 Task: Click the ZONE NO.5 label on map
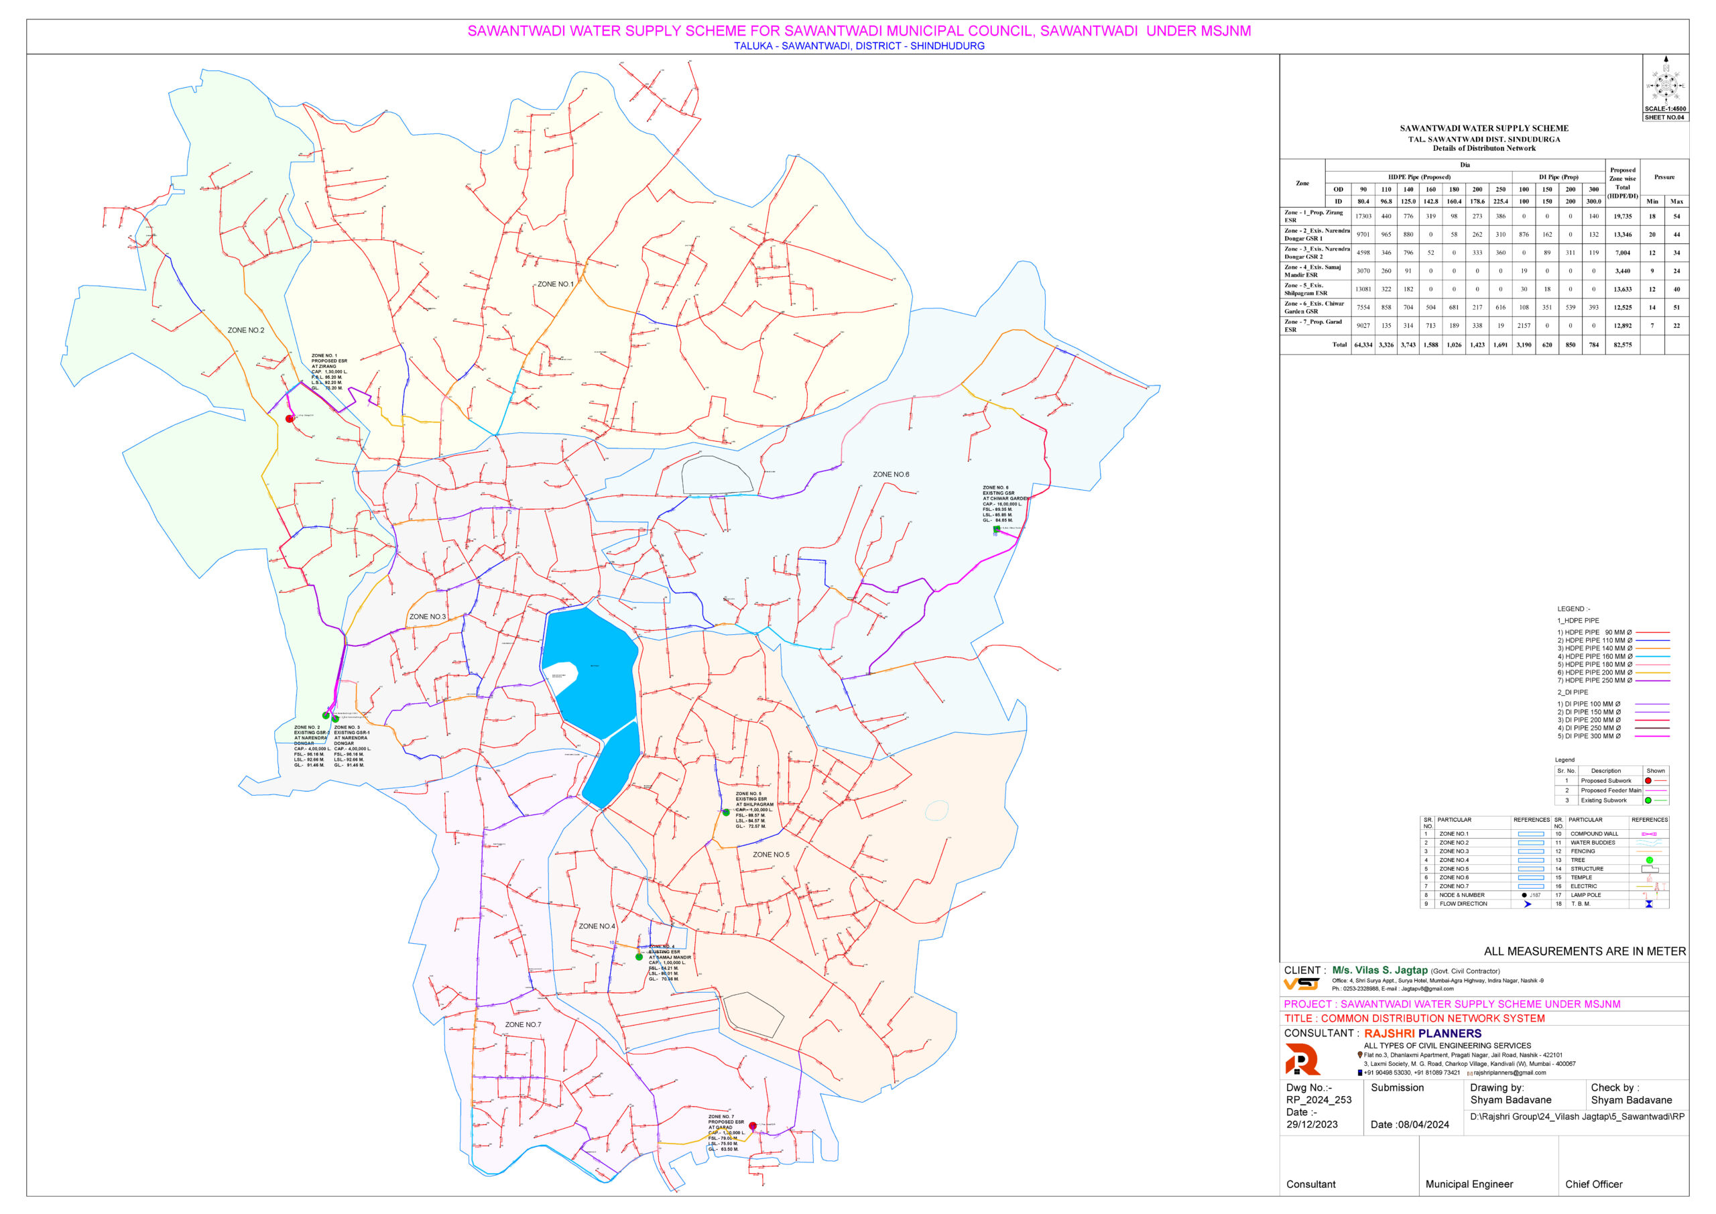pos(771,855)
